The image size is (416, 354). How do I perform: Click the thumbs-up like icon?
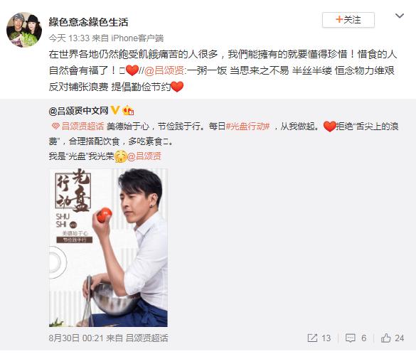tap(385, 338)
